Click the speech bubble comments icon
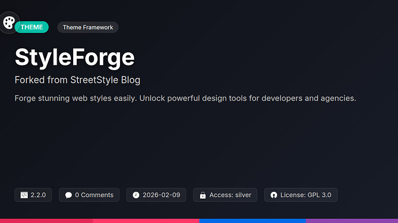The image size is (398, 223). click(x=69, y=195)
